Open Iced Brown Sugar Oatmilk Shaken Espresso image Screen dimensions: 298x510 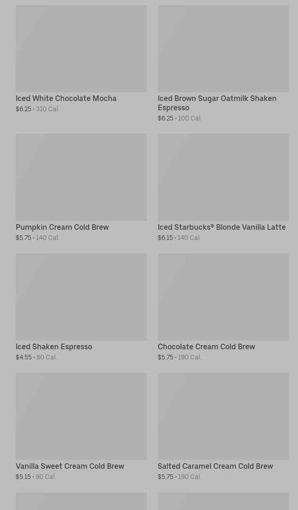223,49
